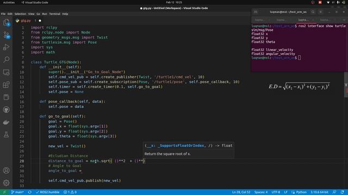Click 'class Turtle_GTG(Node):' line
This screenshot has height=195, width=348.
(x=56, y=62)
